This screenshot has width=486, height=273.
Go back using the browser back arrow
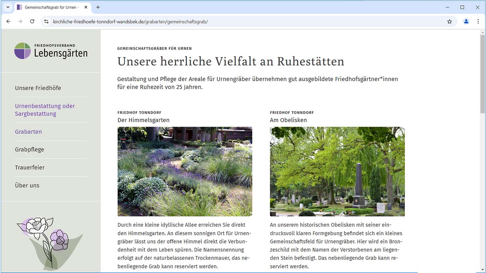9,21
